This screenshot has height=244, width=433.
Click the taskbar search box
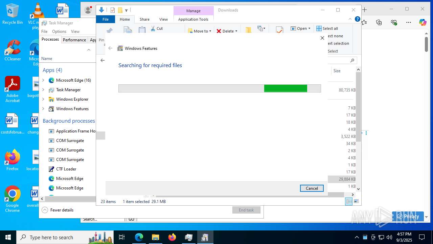click(65, 237)
